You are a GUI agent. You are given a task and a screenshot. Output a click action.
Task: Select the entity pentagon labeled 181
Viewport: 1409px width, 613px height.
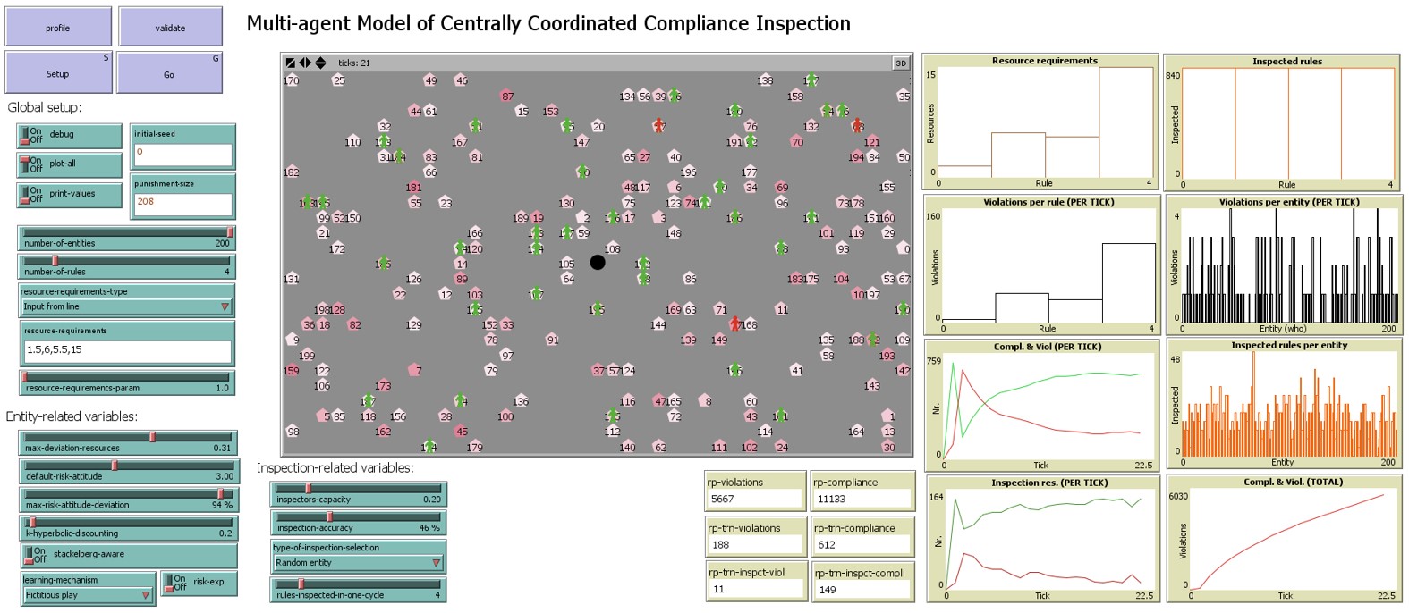coord(413,188)
